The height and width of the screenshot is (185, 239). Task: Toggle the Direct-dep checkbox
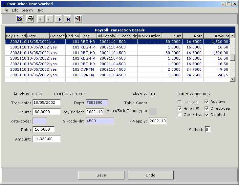(207, 108)
